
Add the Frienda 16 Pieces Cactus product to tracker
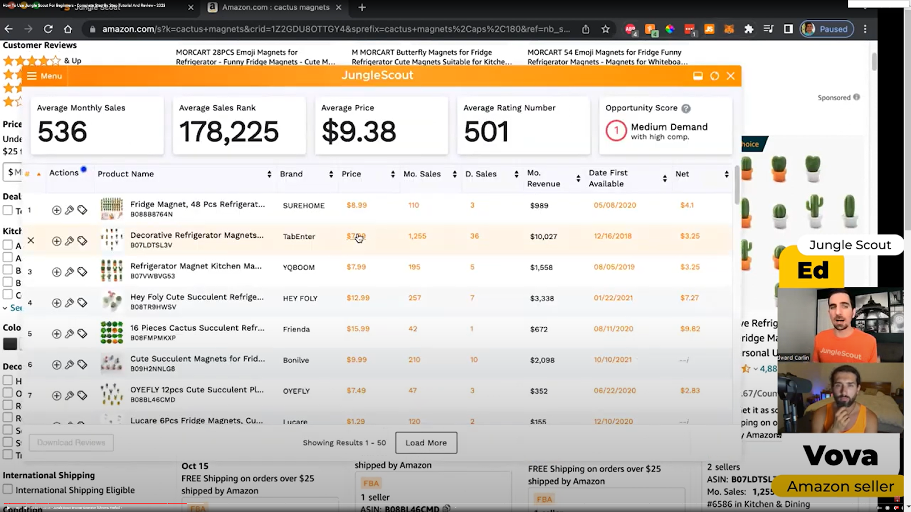(x=56, y=334)
